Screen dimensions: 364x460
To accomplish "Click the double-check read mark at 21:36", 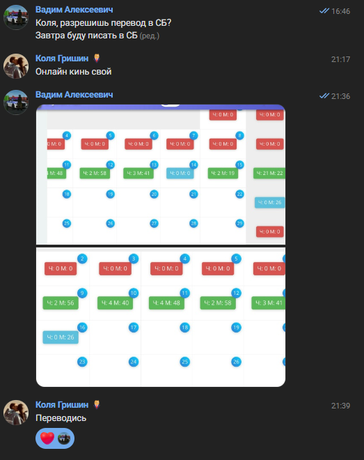I will point(324,96).
